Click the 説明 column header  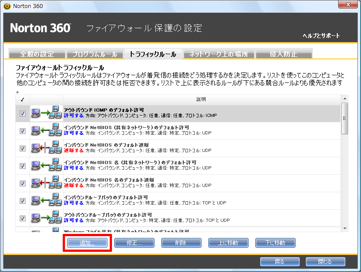[x=202, y=99]
